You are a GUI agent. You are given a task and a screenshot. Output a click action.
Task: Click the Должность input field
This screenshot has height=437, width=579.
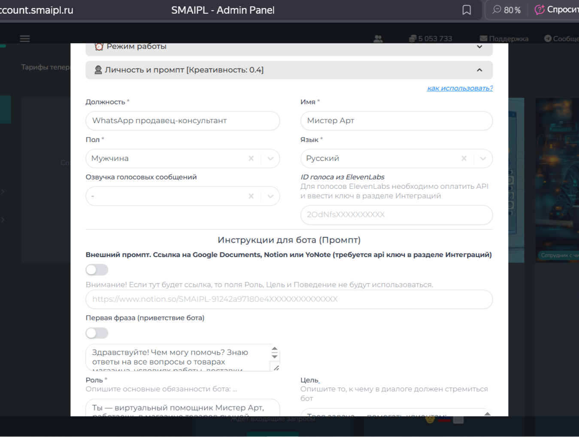coord(183,121)
